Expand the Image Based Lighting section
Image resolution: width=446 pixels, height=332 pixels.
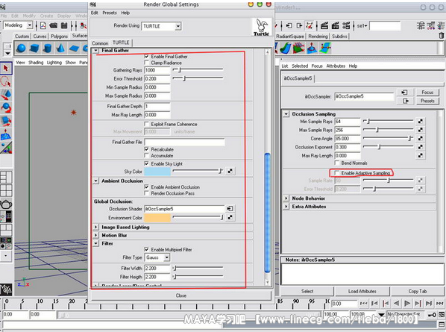tap(96, 227)
